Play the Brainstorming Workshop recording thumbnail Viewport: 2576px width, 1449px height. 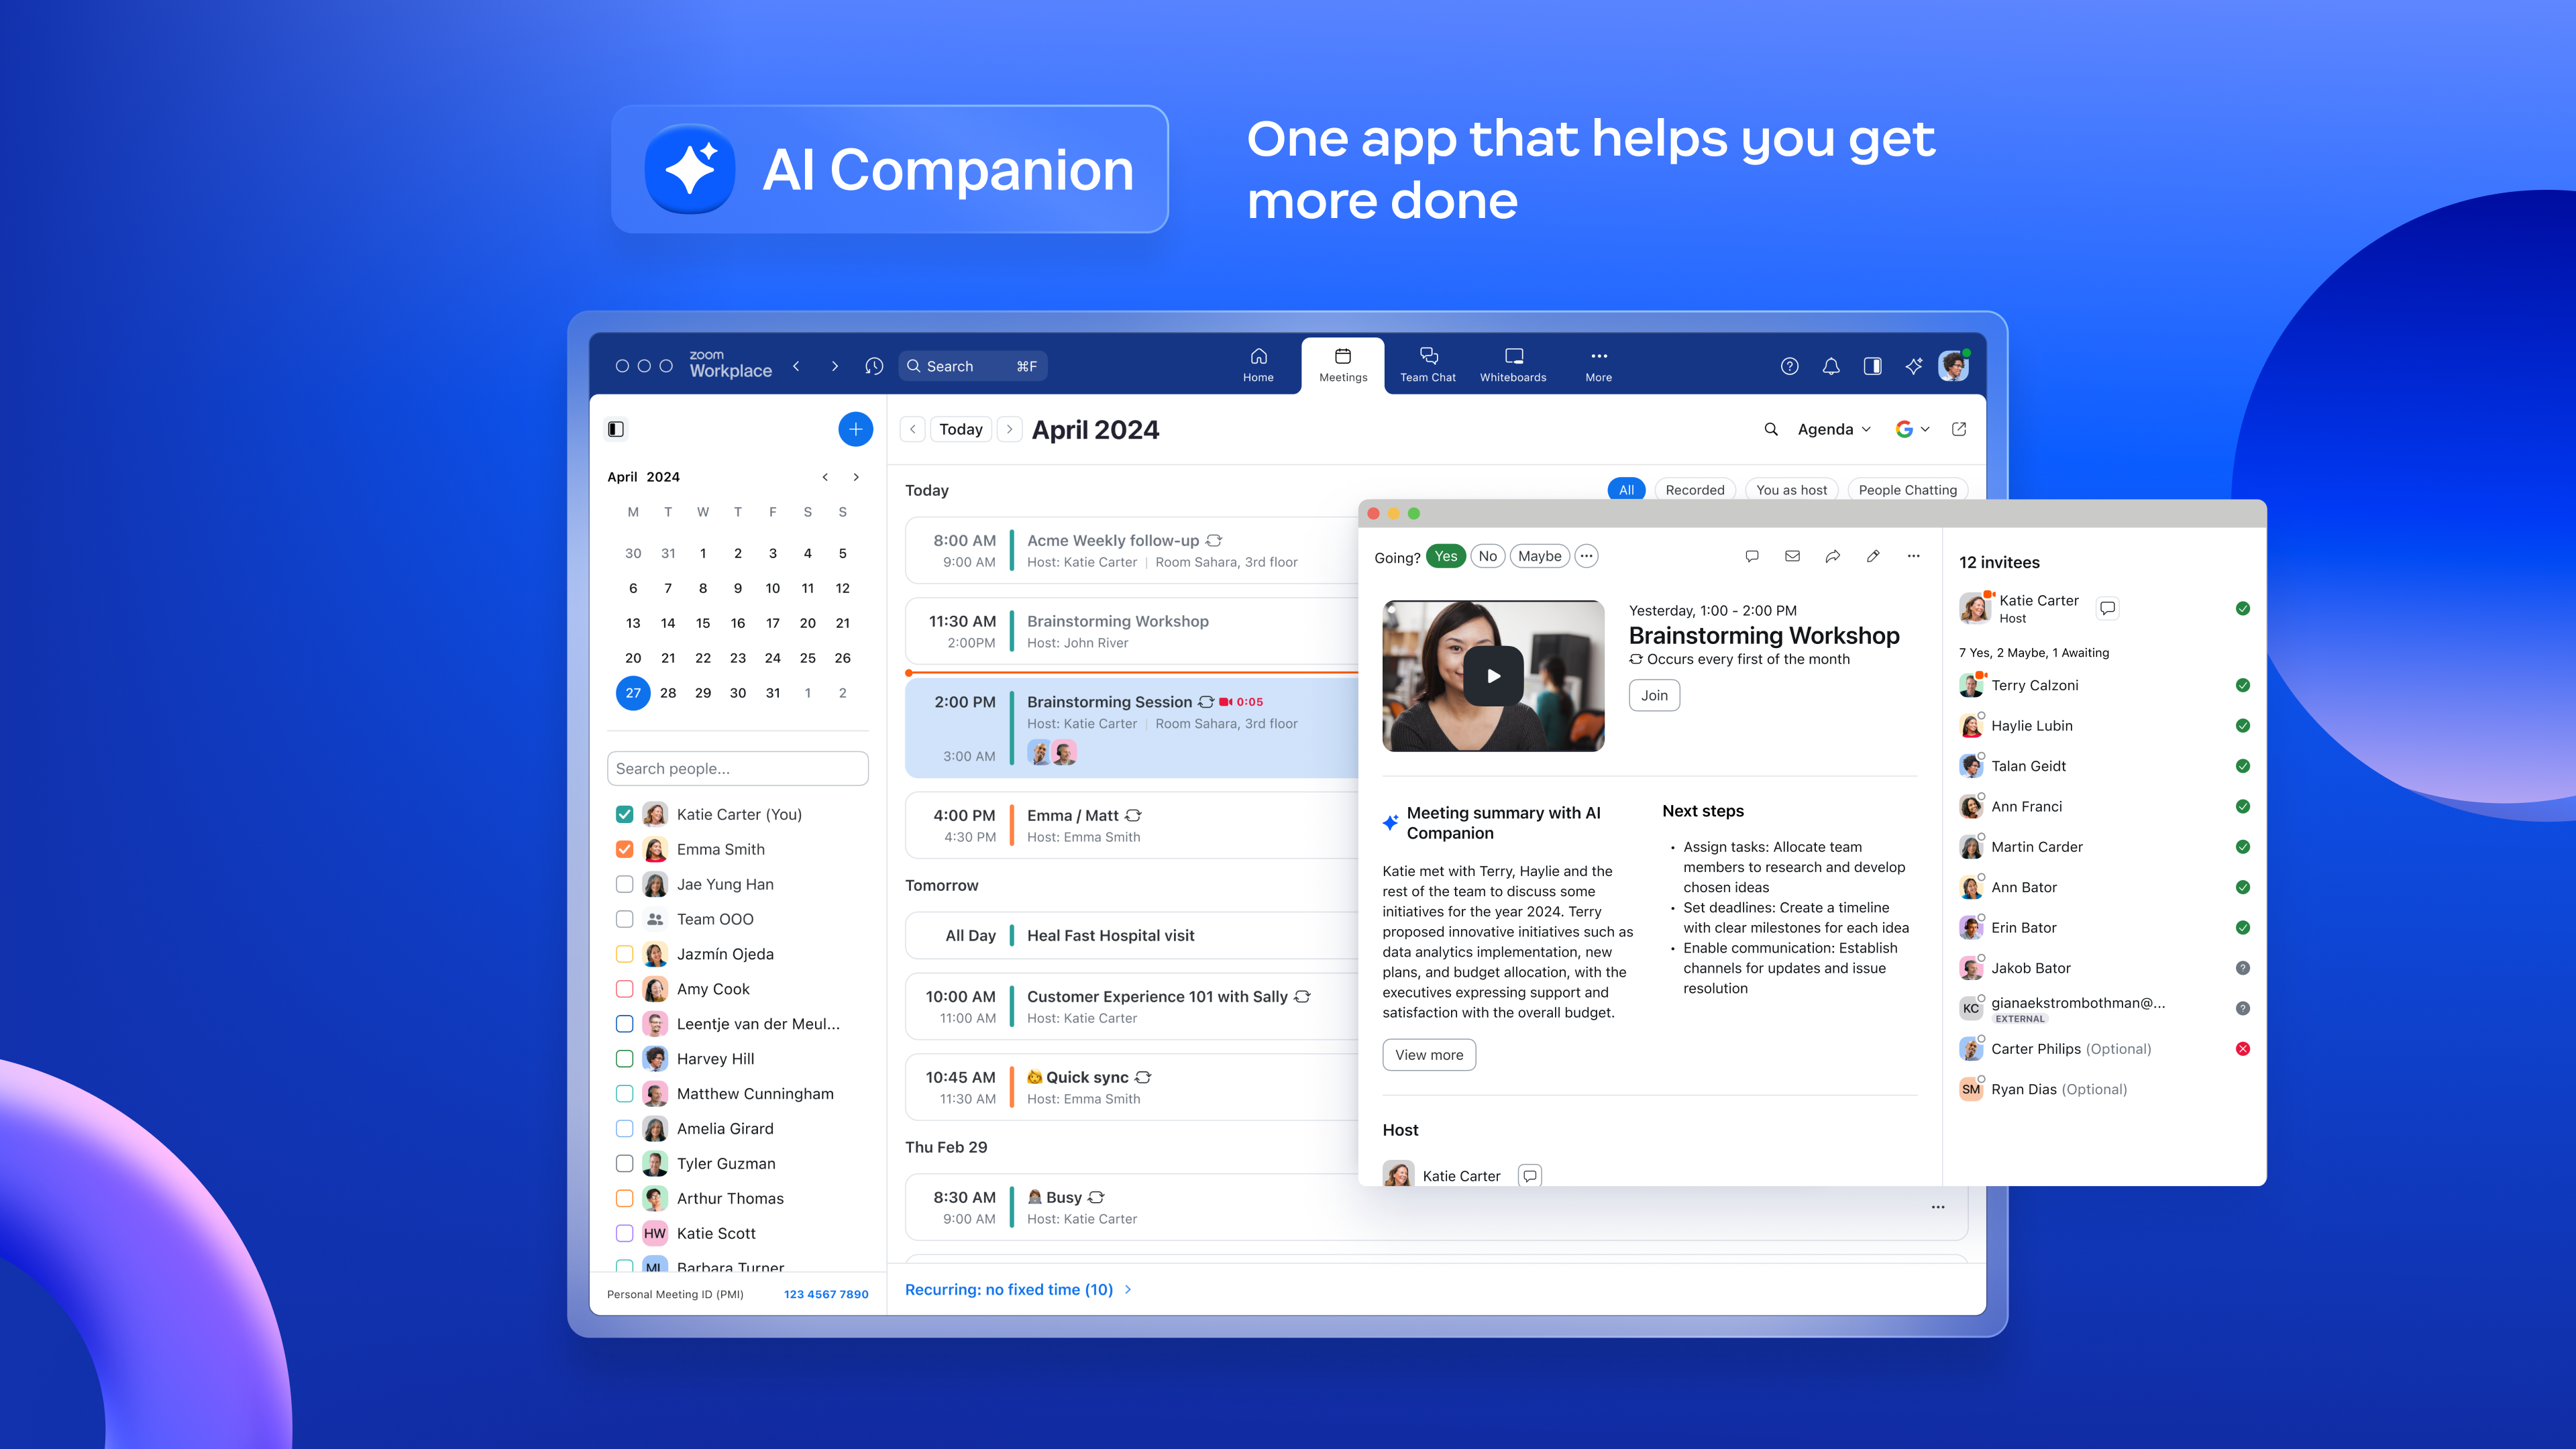[1492, 675]
